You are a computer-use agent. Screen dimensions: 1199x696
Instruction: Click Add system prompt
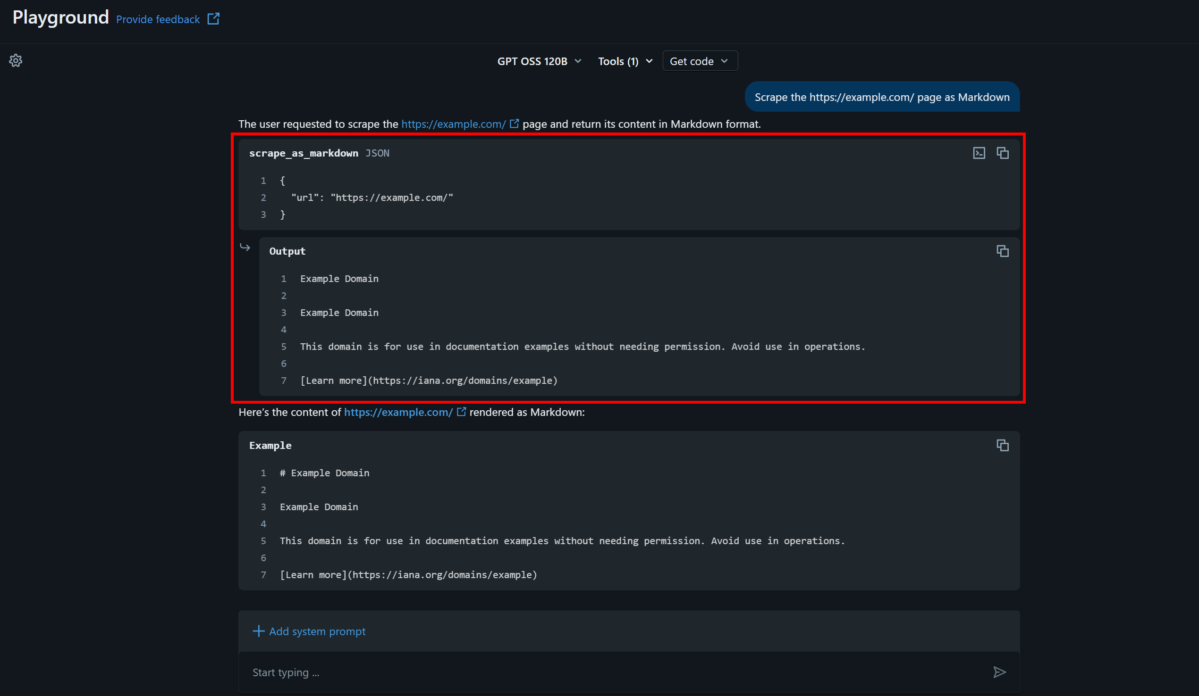click(x=317, y=631)
